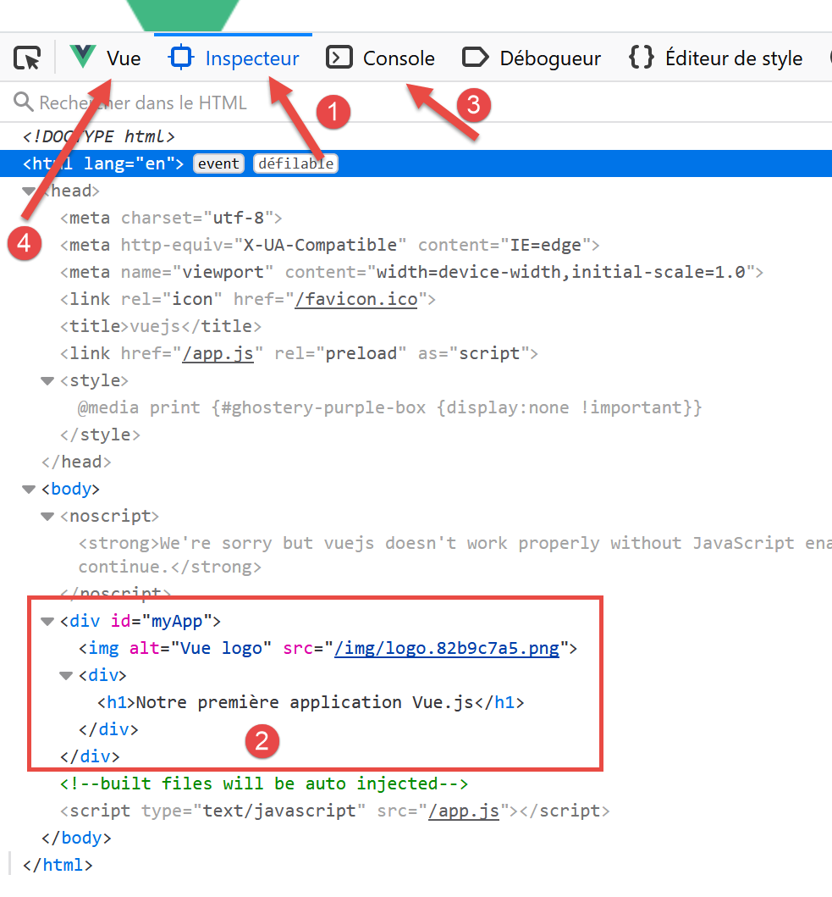Switch to the Débogueur tab
Image resolution: width=832 pixels, height=897 pixels.
549,58
